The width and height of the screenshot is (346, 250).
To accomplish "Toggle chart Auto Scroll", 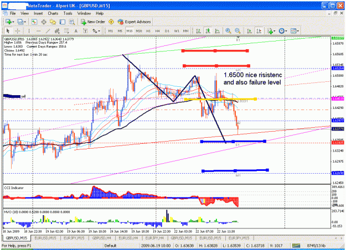I will click(x=249, y=31).
